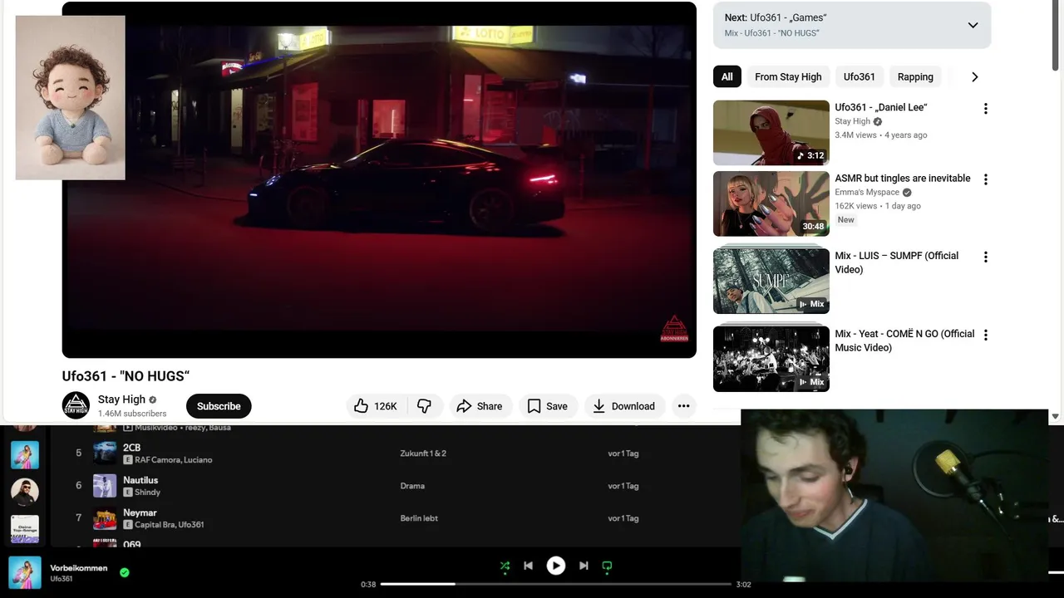Open the Berlin lebt album link
Image resolution: width=1064 pixels, height=598 pixels.
click(419, 518)
